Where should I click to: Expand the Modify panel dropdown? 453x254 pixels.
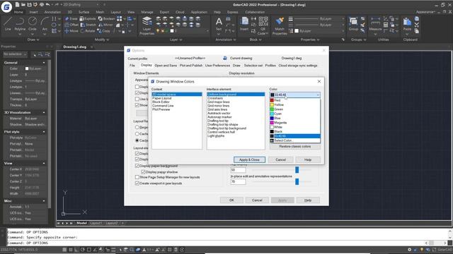coord(101,40)
